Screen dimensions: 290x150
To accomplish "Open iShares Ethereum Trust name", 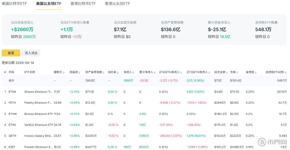I will pyautogui.click(x=39, y=92).
